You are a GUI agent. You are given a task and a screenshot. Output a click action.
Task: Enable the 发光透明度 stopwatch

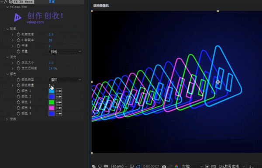point(18,68)
